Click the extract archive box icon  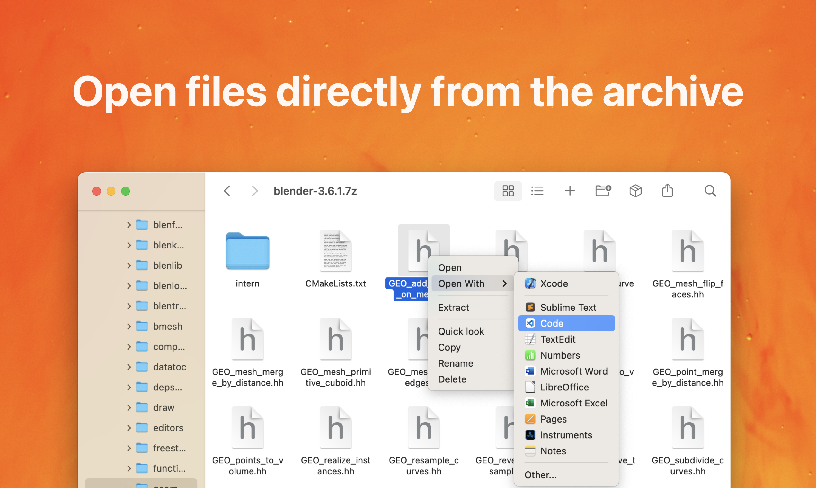635,191
